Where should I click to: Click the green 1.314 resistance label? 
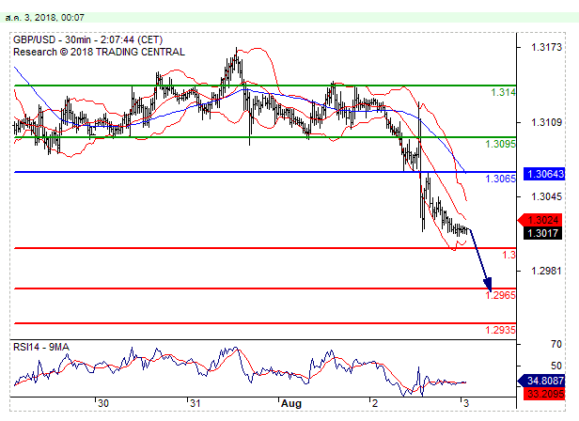[503, 92]
